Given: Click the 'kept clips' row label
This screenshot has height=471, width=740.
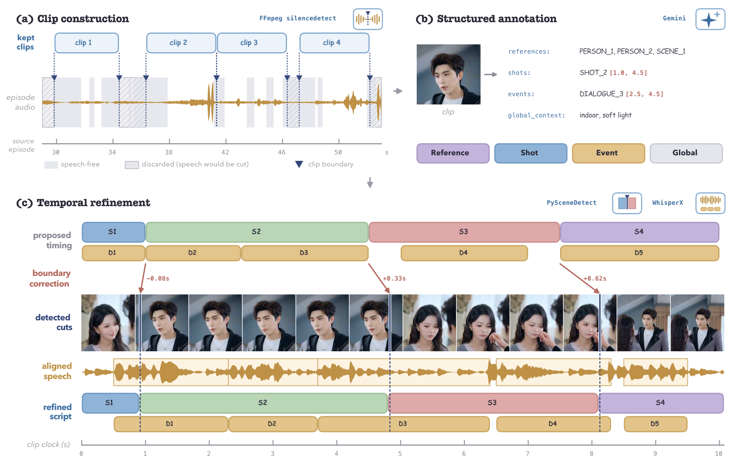Looking at the screenshot, I should 25,43.
